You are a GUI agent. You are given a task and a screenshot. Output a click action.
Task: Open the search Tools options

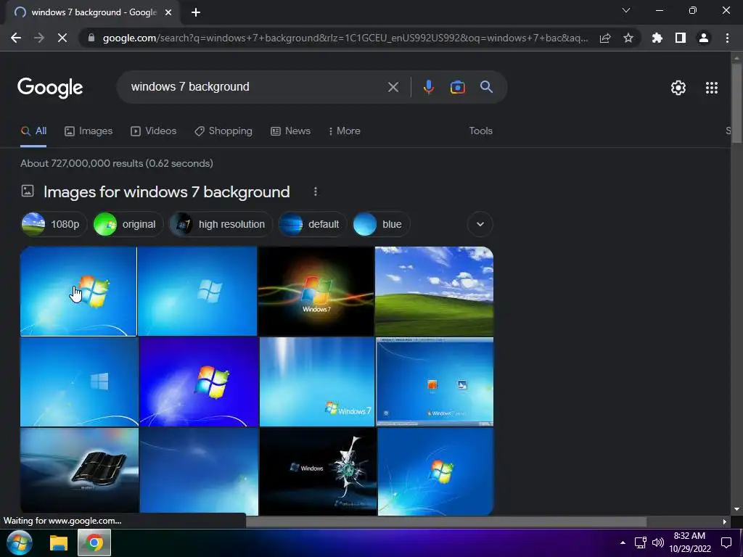[480, 131]
